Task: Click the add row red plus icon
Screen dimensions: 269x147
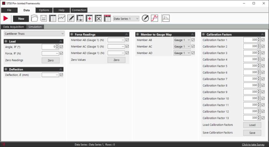Action: click(x=89, y=18)
